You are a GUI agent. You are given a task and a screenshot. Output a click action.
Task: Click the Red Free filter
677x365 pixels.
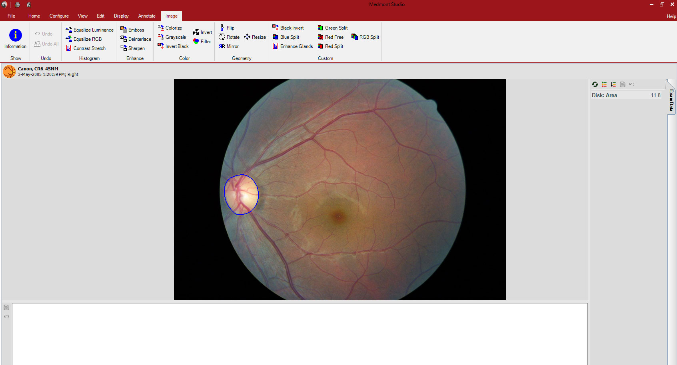[x=331, y=37]
